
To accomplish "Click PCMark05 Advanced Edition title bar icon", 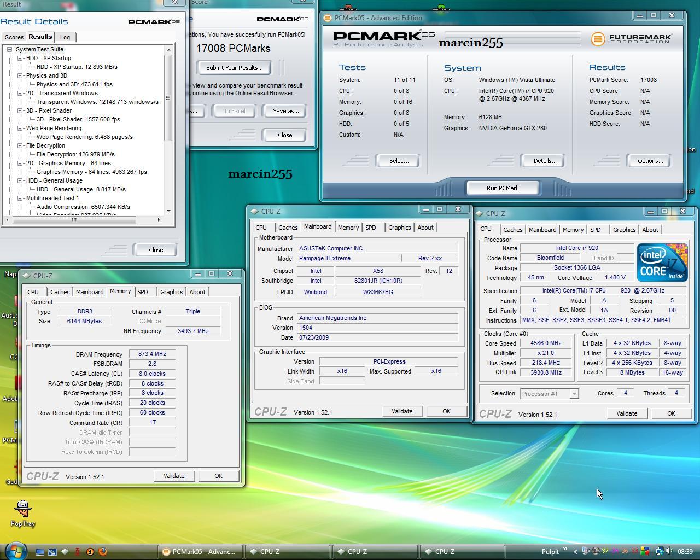I will pyautogui.click(x=328, y=17).
